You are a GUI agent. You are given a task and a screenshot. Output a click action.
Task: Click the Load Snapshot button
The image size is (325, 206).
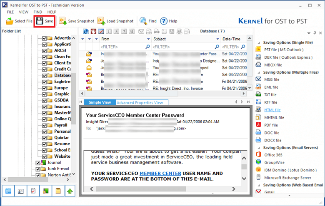pyautogui.click(x=115, y=21)
